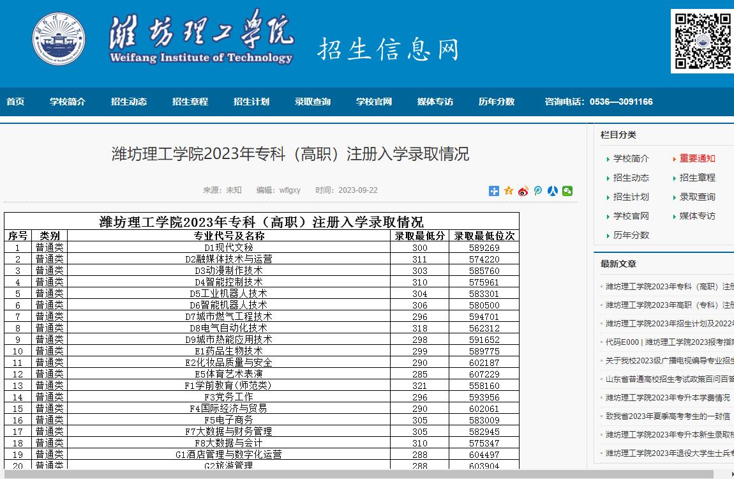Click the page's main article heading

pos(290,153)
